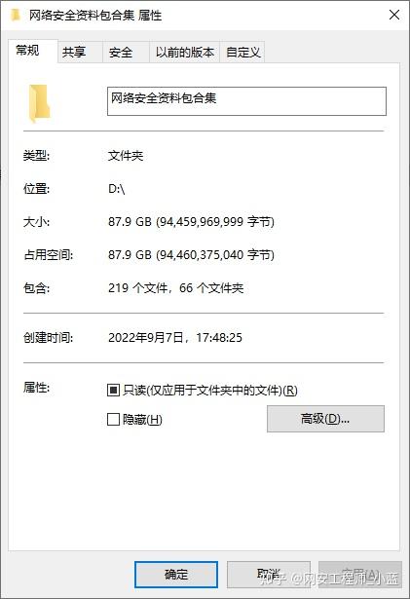This screenshot has height=599, width=410.
Task: Confirm with the 确定 button
Action: (176, 575)
